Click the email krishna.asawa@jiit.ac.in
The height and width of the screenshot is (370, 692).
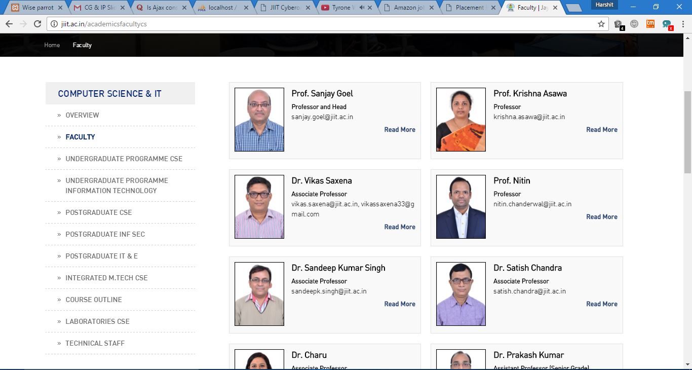click(529, 117)
